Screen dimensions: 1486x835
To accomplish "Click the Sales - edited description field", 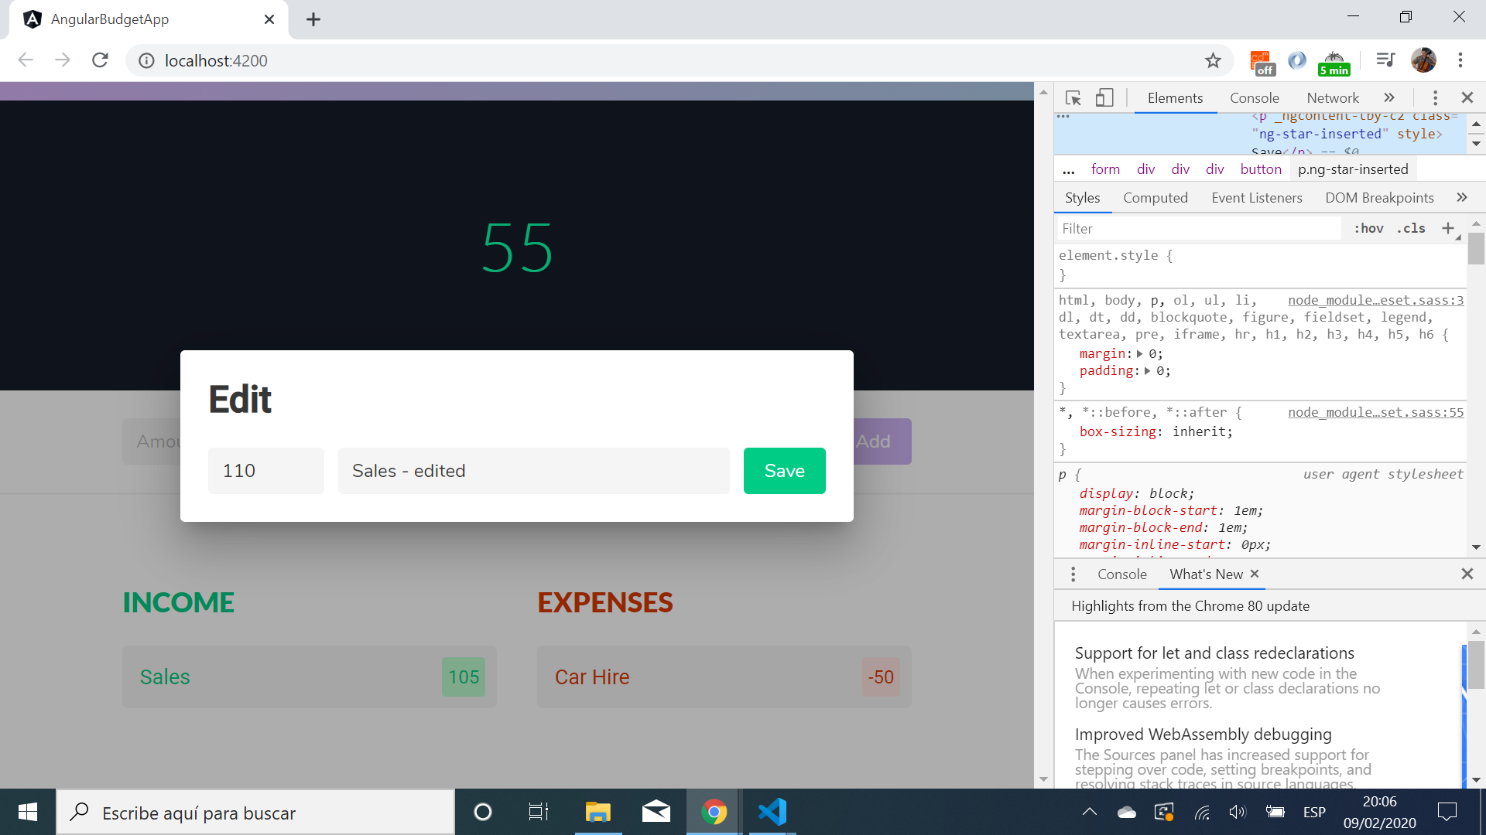I will 533,471.
